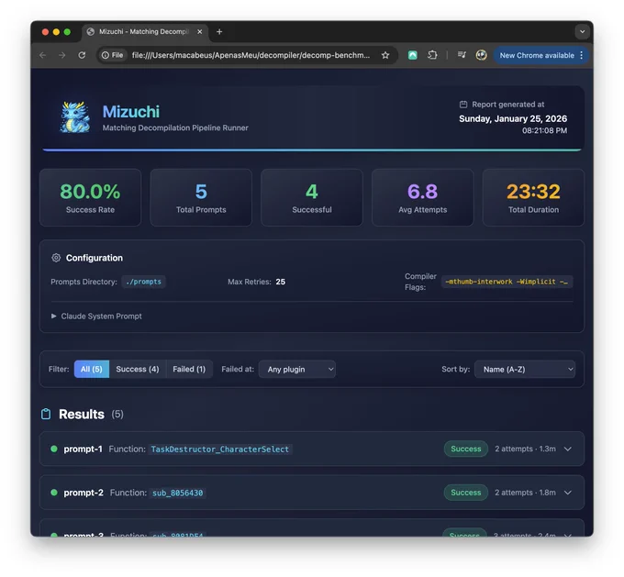The image size is (624, 577).
Task: Expand the prompt-1 result chevron
Action: (568, 449)
